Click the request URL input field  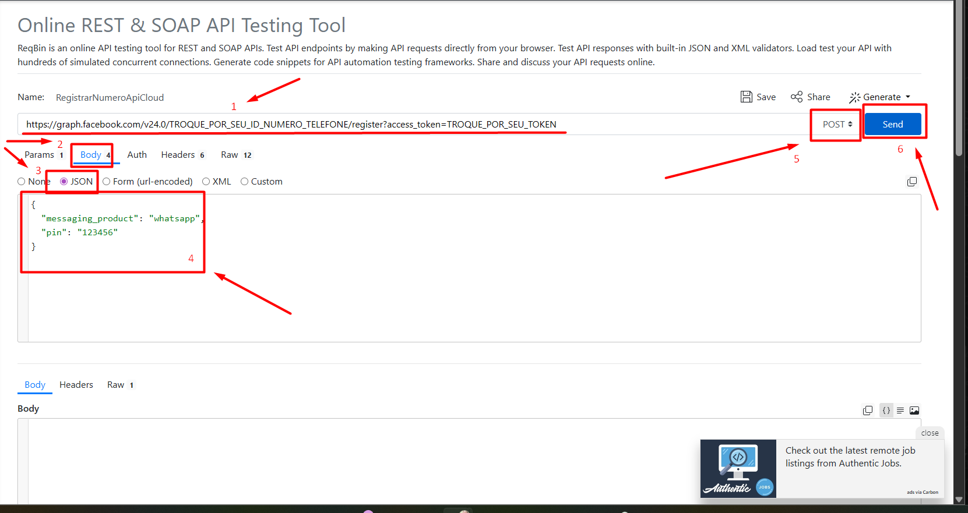413,125
